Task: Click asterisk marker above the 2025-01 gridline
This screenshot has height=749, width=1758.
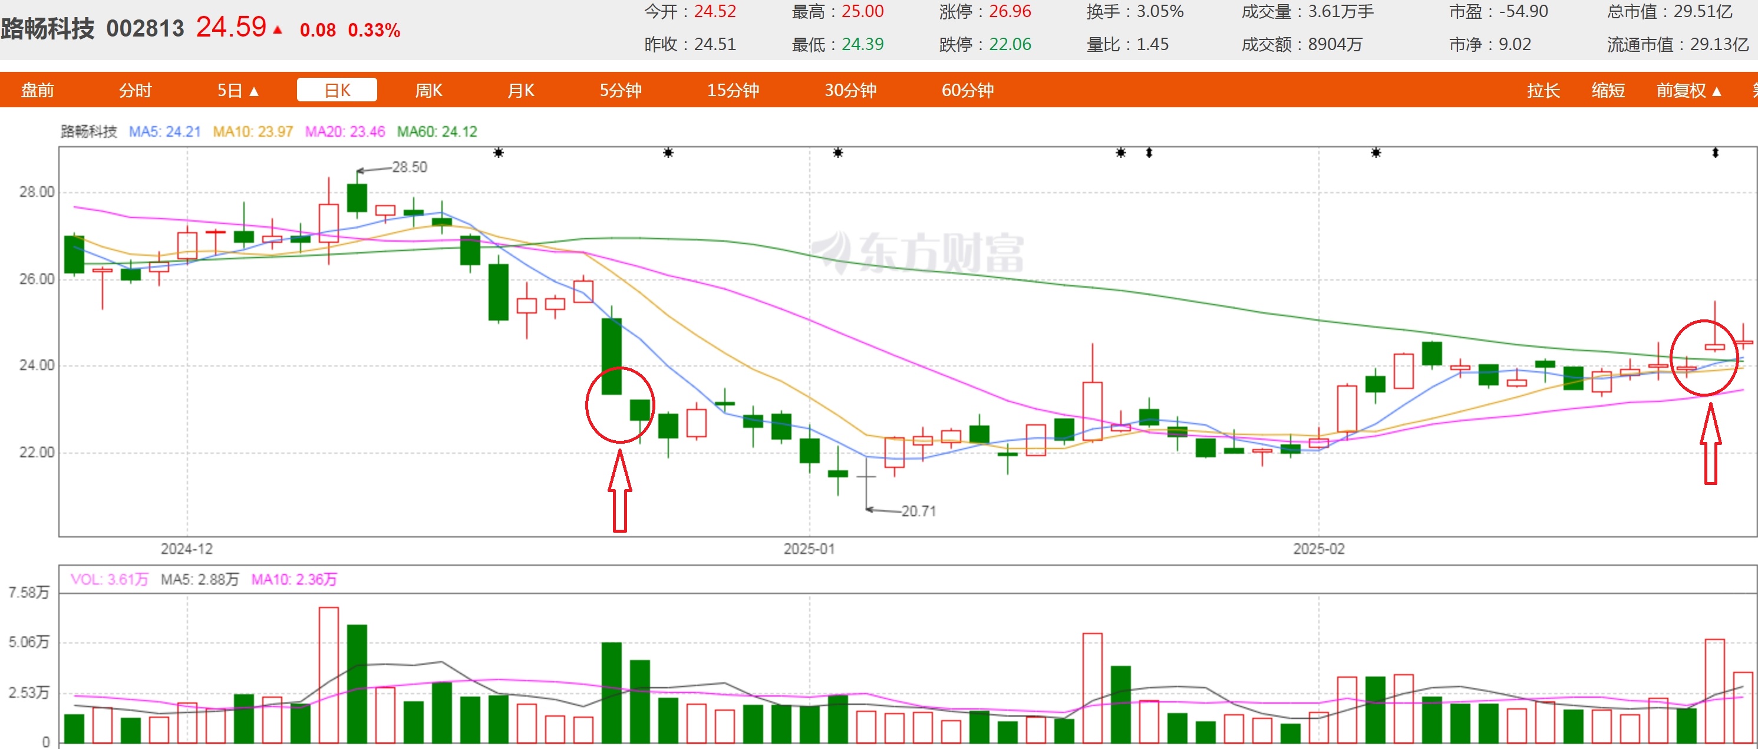Action: (x=838, y=153)
